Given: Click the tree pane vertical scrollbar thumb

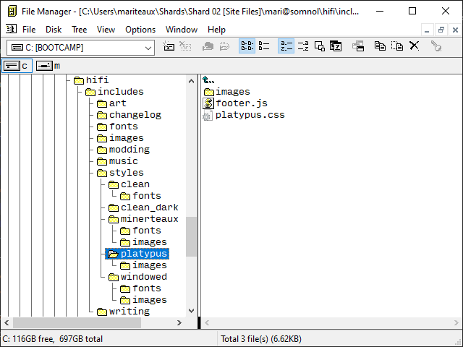Looking at the screenshot, I should click(x=191, y=236).
